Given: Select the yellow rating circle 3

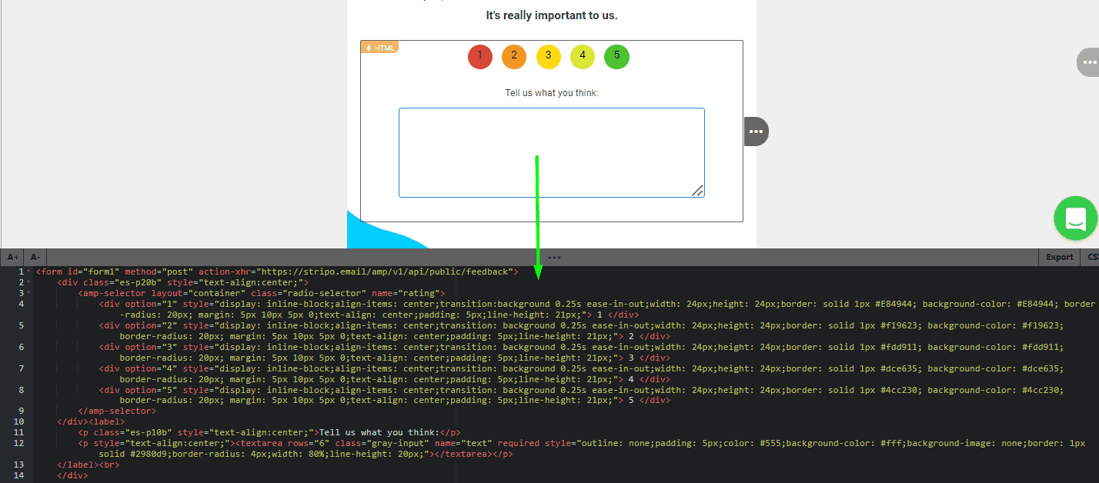Looking at the screenshot, I should (x=548, y=56).
